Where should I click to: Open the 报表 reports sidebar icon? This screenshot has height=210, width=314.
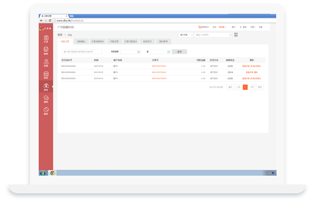[x=46, y=111]
